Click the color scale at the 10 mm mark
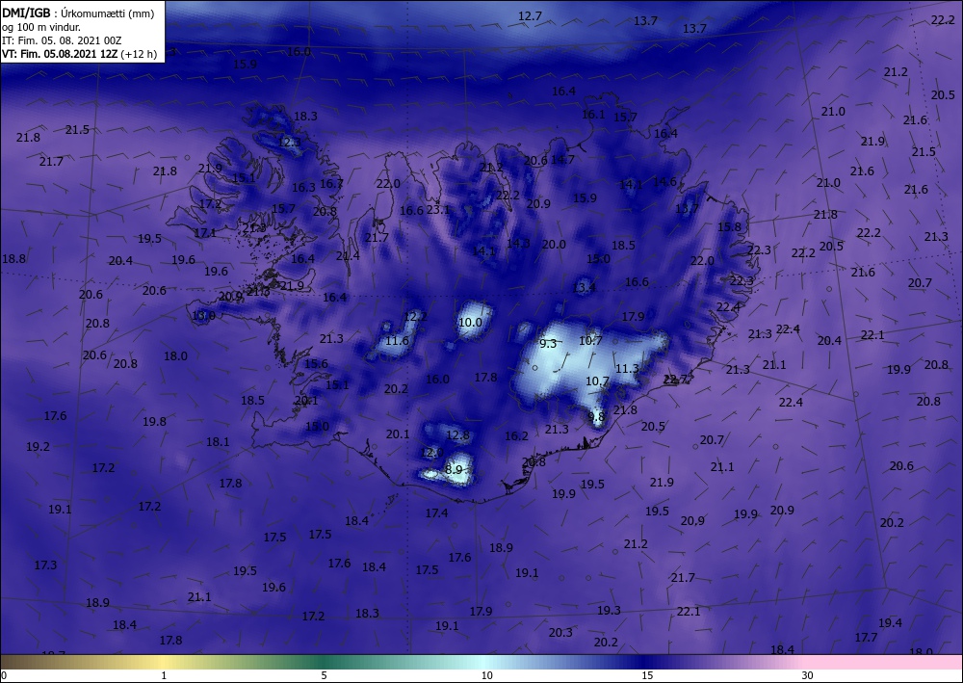The width and height of the screenshot is (963, 683). point(486,662)
